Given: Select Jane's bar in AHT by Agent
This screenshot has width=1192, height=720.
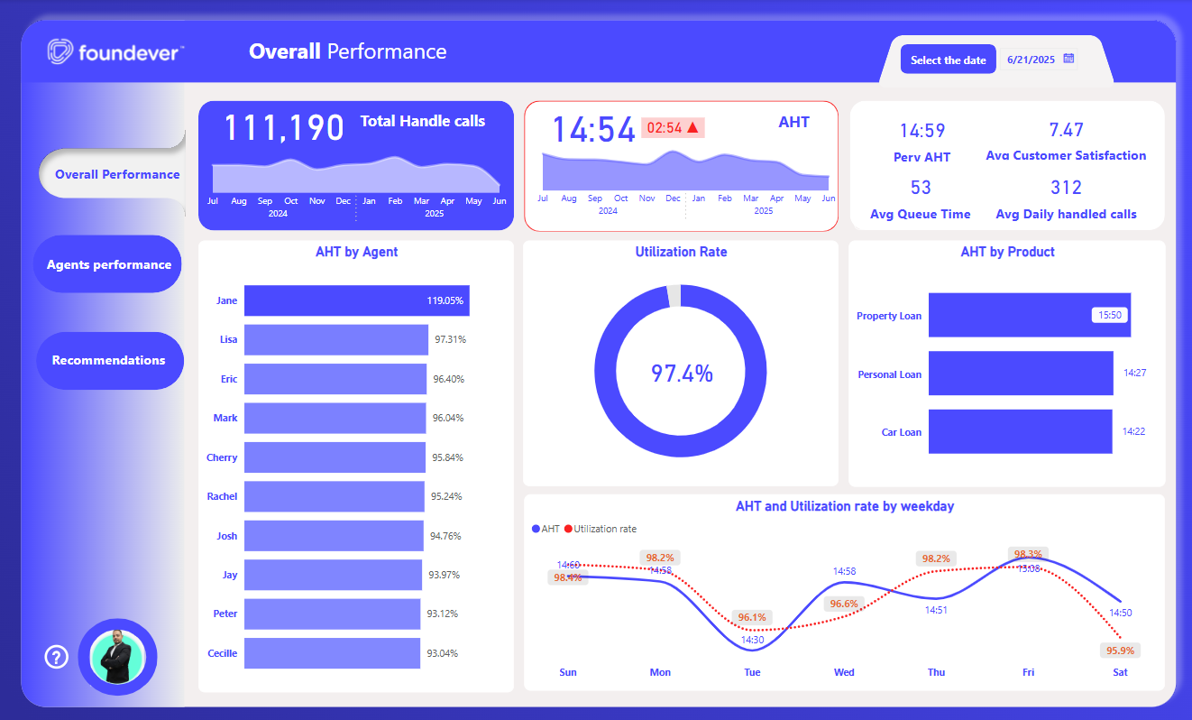Looking at the screenshot, I should pos(356,300).
